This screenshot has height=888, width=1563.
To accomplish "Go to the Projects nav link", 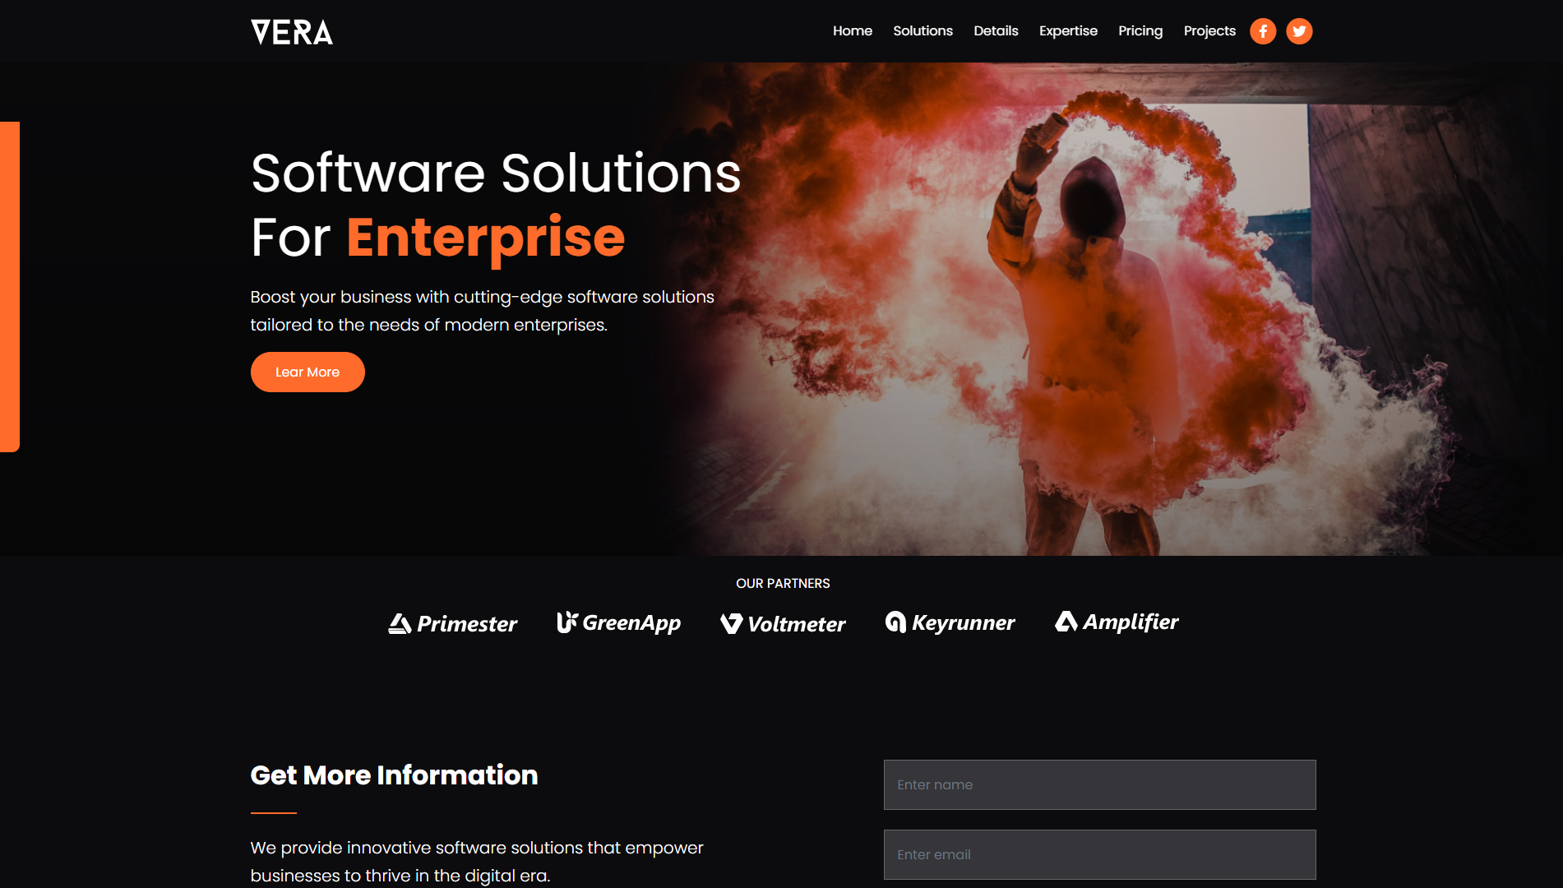I will [x=1209, y=31].
